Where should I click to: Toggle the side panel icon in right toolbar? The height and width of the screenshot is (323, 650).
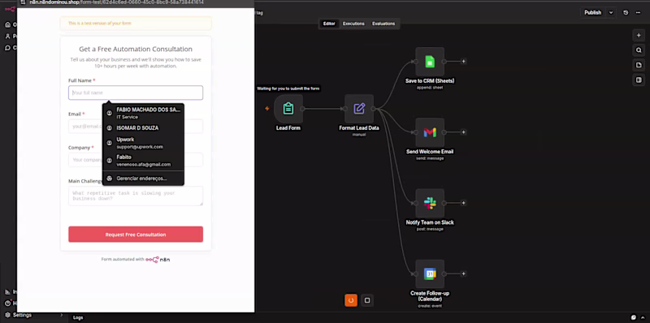[639, 80]
